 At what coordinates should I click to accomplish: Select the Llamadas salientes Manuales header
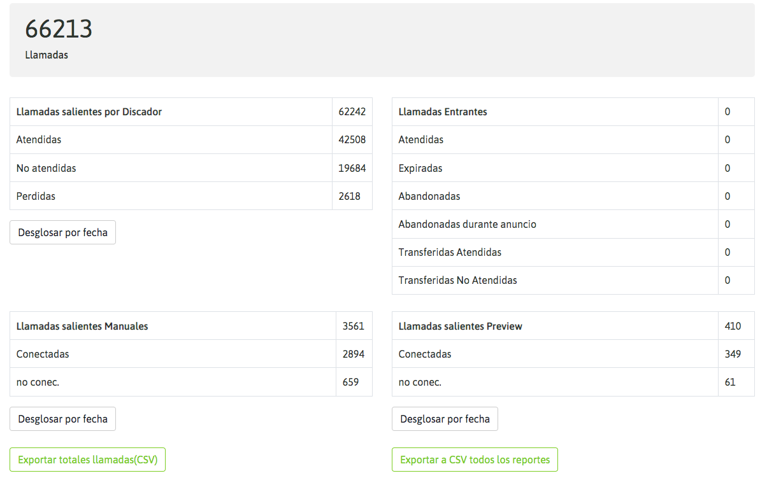(82, 326)
